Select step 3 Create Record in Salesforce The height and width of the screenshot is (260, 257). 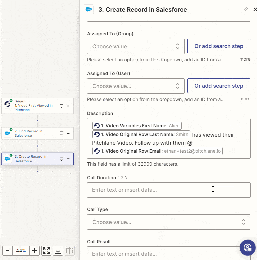tap(37, 159)
